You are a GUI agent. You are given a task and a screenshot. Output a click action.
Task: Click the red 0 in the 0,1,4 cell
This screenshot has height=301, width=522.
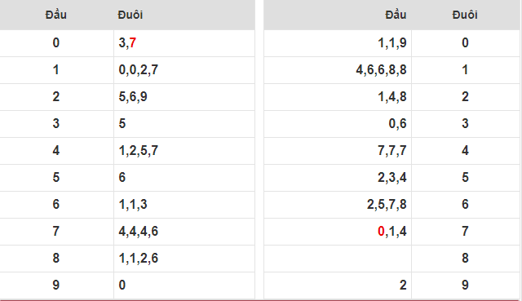click(x=381, y=231)
